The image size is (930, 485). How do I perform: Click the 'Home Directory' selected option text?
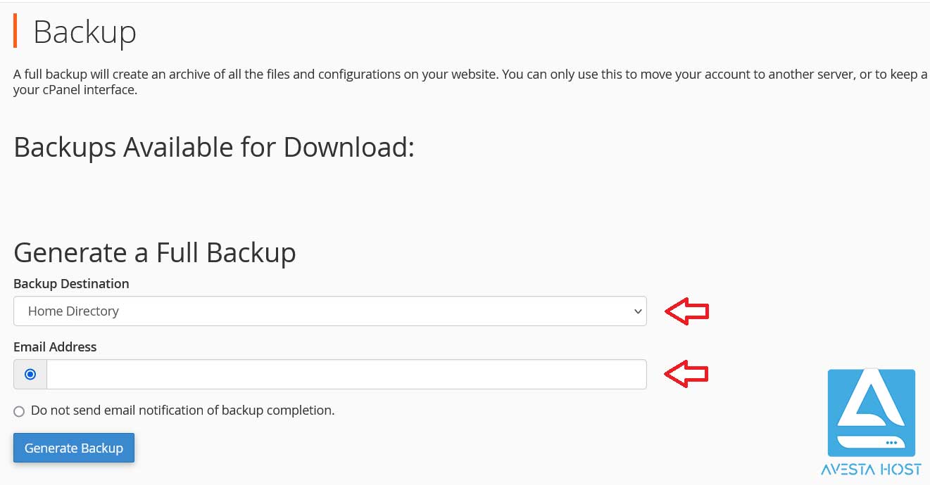pyautogui.click(x=73, y=311)
